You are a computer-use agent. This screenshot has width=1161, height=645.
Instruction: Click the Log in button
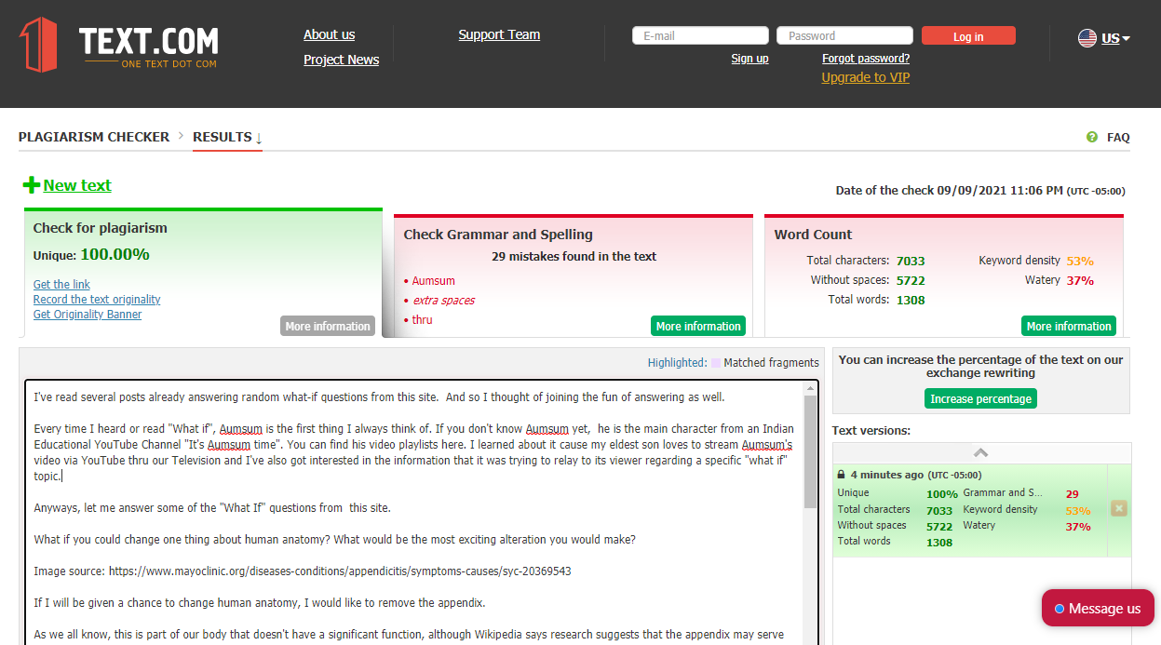pyautogui.click(x=968, y=35)
